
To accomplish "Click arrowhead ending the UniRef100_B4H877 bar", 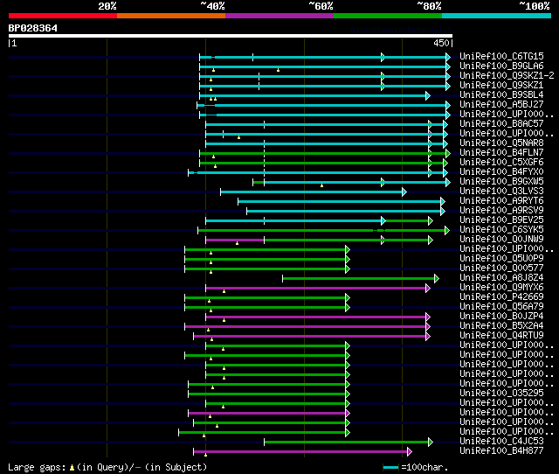I will click(x=410, y=452).
